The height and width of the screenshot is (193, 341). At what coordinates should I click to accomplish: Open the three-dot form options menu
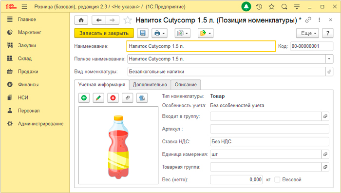coord(319,20)
